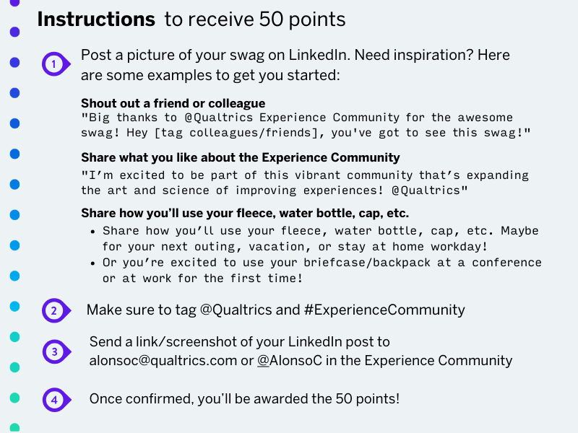578x433 pixels.
Task: Click the "Shout out a friend or colleague" heading
Action: (173, 103)
